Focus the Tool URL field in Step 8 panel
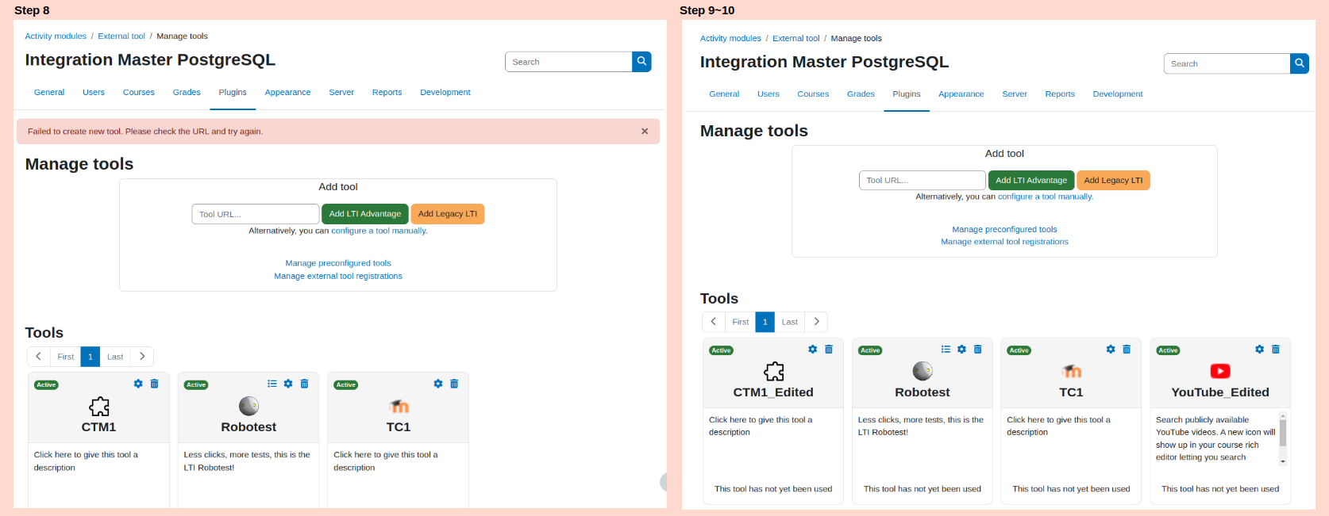This screenshot has height=516, width=1329. coord(256,214)
